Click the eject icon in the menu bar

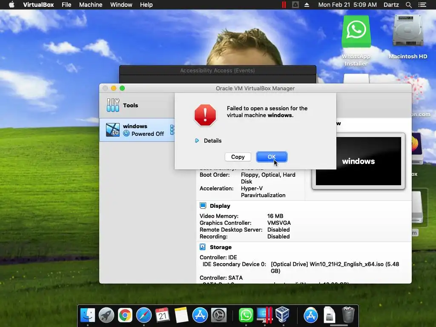tap(307, 5)
